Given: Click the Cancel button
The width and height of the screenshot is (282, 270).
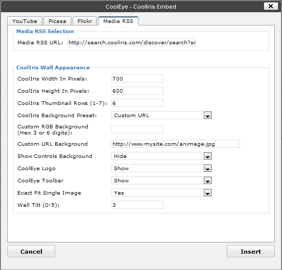Looking at the screenshot, I should (x=31, y=251).
